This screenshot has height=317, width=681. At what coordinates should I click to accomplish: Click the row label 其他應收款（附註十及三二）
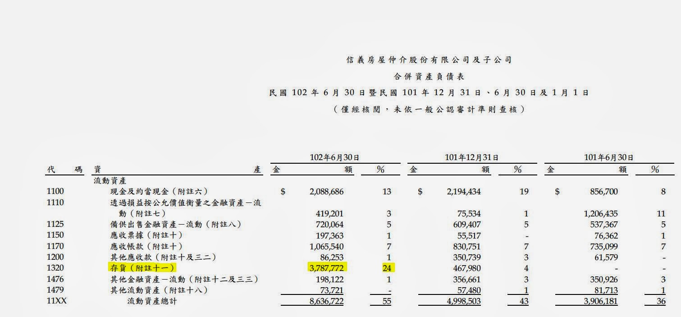[x=163, y=257]
